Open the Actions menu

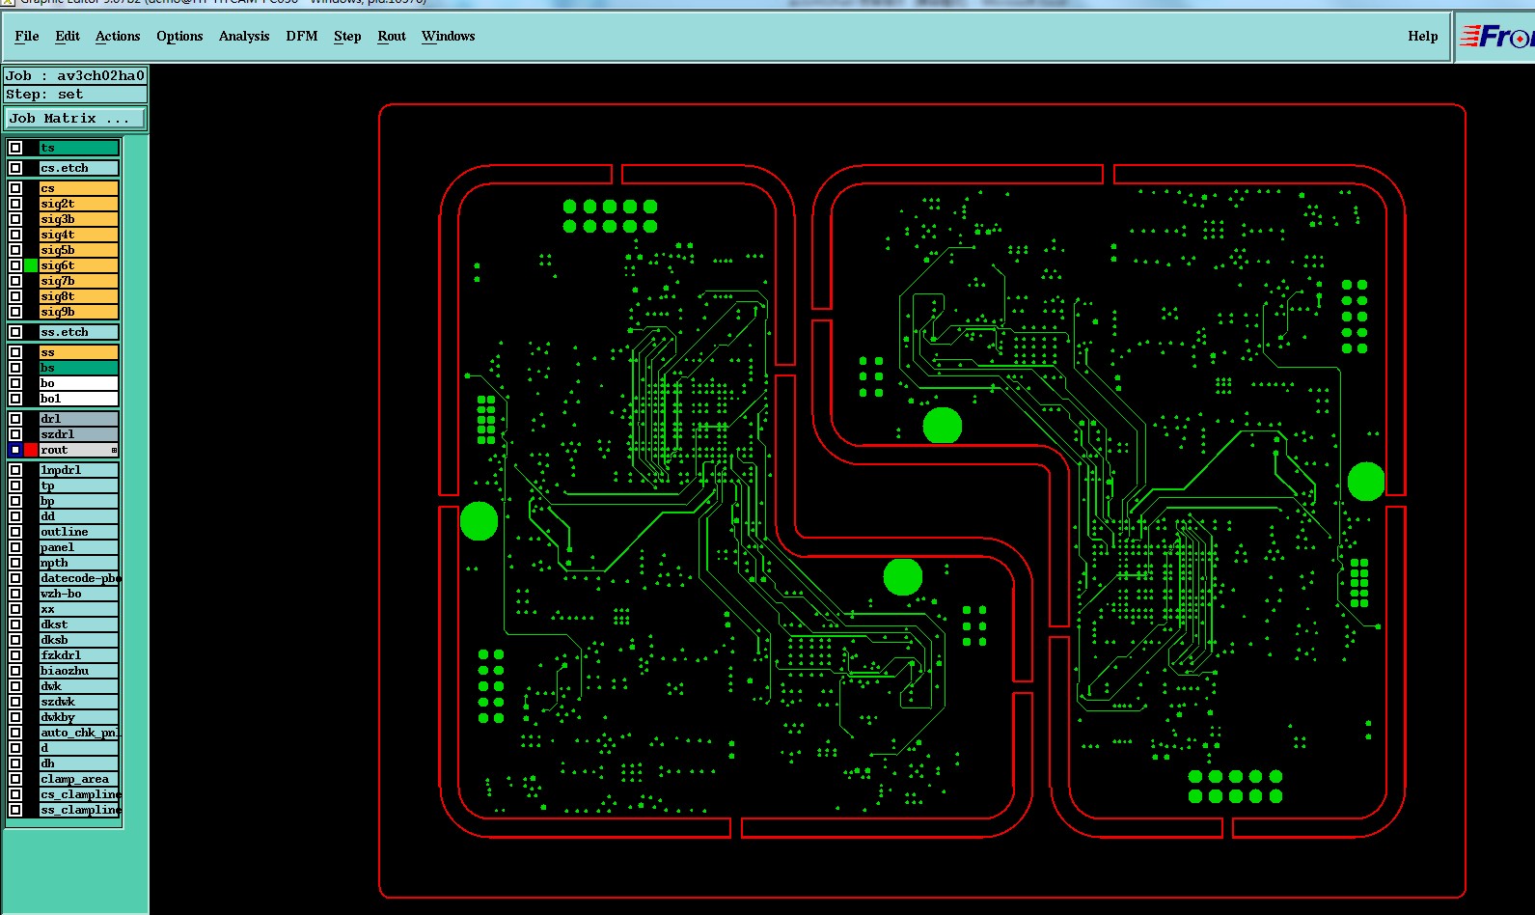pos(118,36)
